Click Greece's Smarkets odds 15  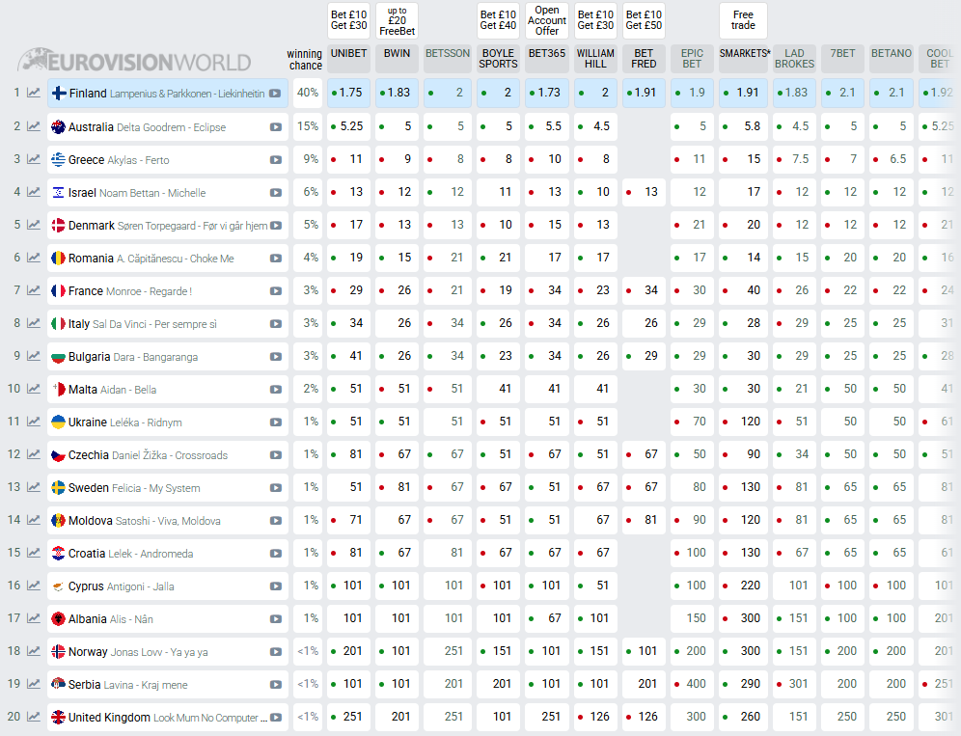743,159
